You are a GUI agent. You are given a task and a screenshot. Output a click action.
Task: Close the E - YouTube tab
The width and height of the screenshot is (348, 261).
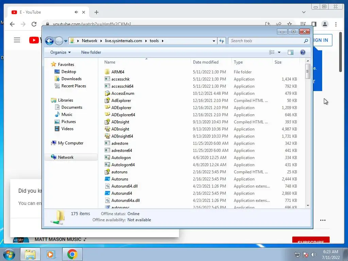click(84, 12)
